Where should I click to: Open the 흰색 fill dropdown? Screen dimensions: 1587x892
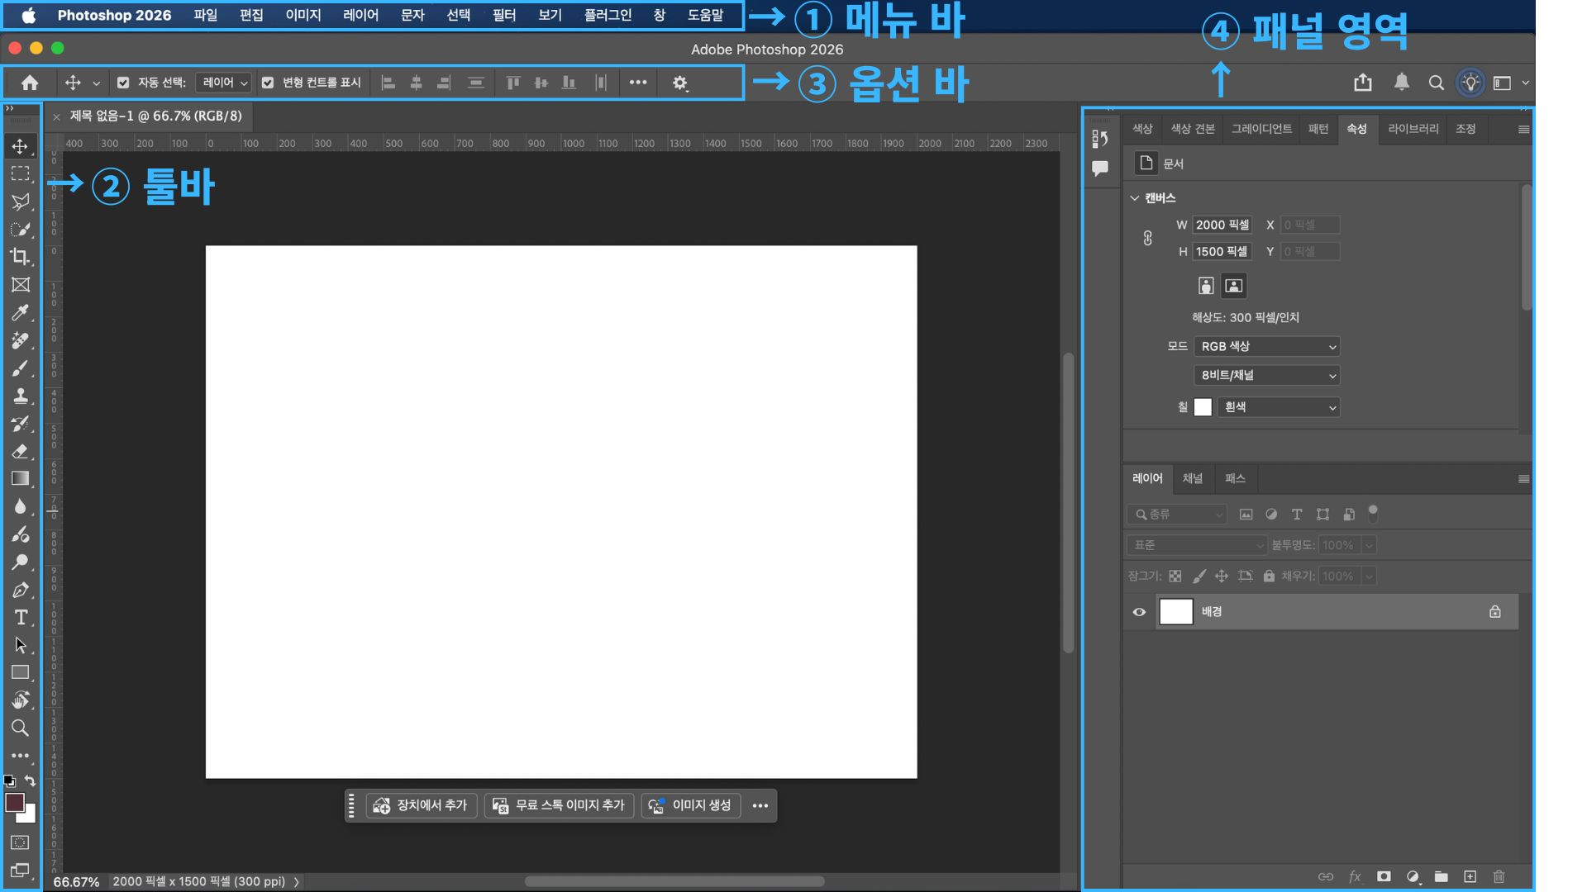tap(1279, 407)
